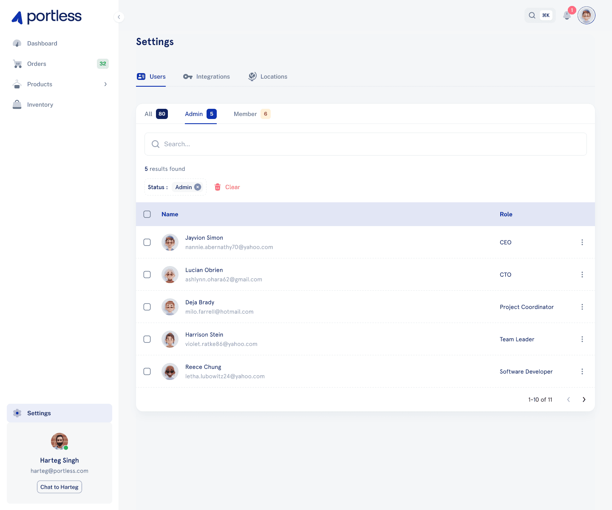
Task: Click the 80 count badge
Action: 162,114
